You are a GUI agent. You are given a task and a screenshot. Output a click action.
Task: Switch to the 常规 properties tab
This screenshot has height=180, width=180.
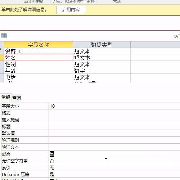(6, 98)
